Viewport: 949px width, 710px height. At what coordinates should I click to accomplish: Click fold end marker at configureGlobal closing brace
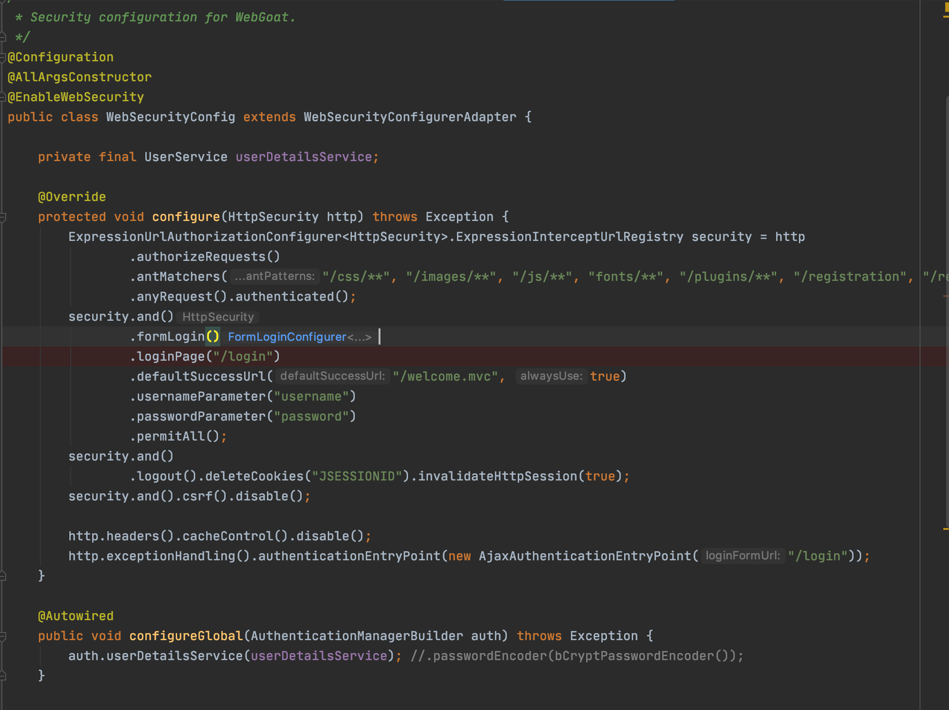[3, 676]
